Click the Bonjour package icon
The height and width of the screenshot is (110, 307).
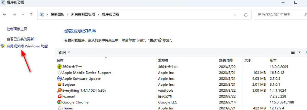coord(59,85)
